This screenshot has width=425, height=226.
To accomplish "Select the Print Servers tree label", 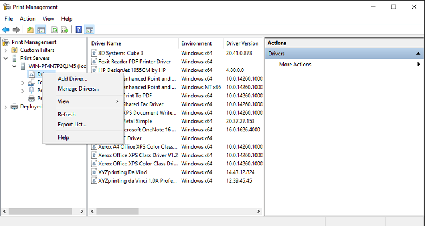I will 35,58.
